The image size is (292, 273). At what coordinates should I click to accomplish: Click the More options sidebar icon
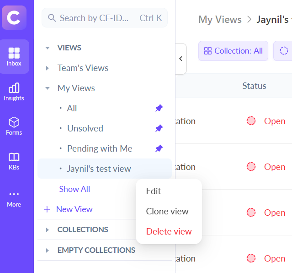click(14, 198)
